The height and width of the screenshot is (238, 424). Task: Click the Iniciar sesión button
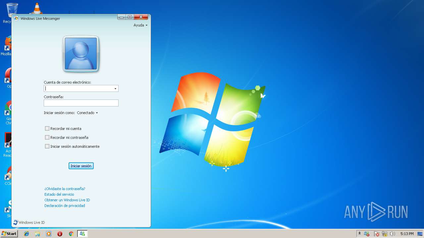click(x=81, y=166)
